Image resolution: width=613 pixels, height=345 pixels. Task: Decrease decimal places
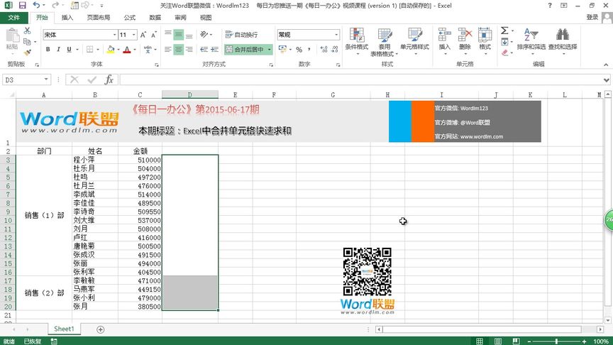[335, 50]
